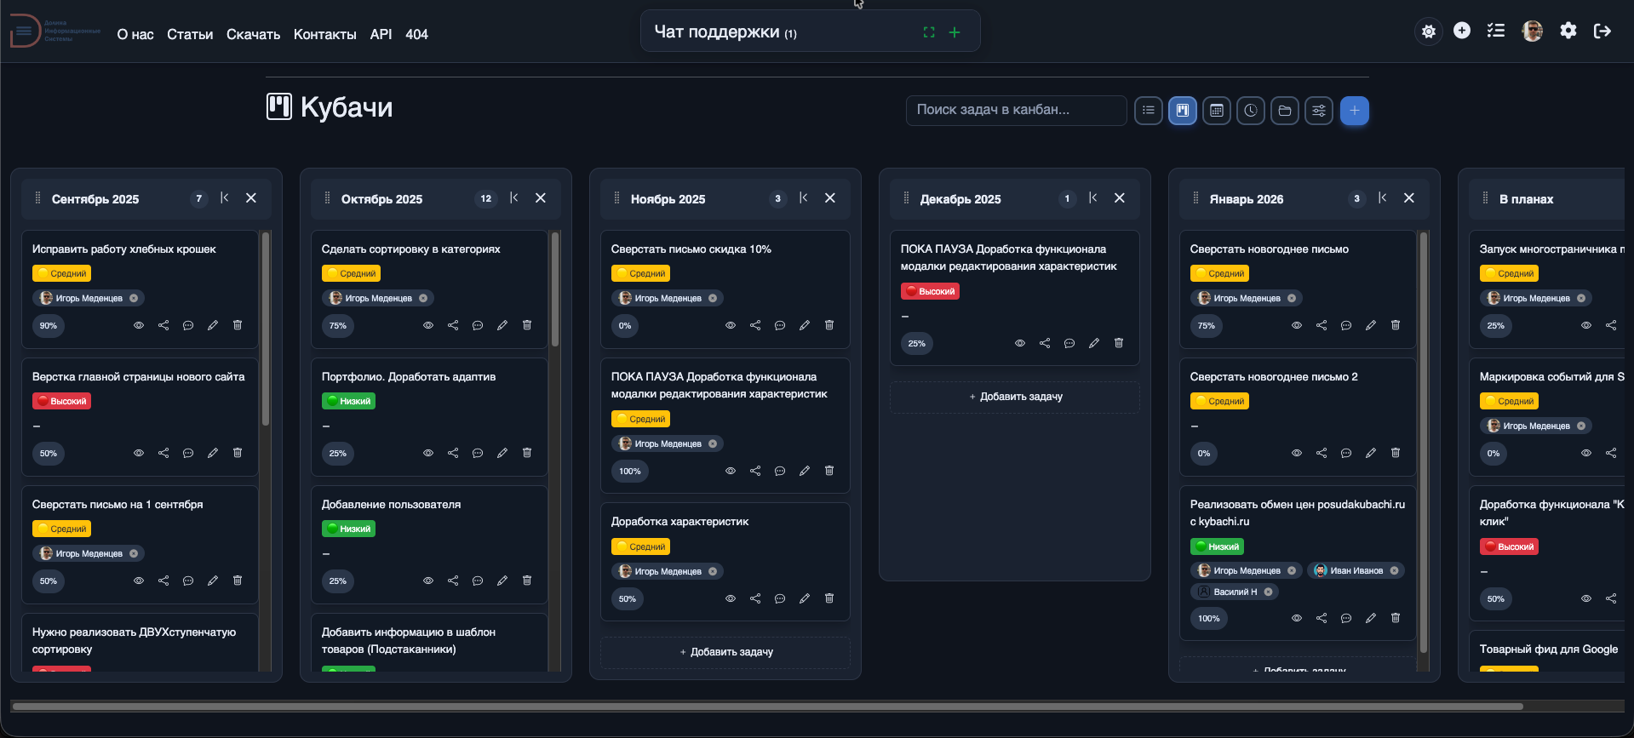Remove the Январь 2026 column with X
Screen dimensions: 1634x738
pos(1409,197)
